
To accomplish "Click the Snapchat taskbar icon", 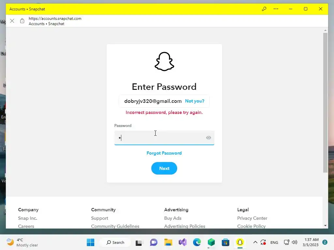I will (240, 242).
